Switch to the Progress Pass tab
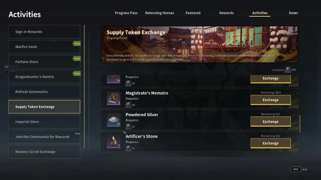 point(126,13)
